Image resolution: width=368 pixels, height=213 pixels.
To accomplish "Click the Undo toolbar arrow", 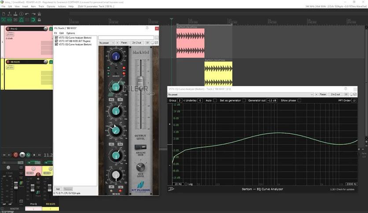I will point(27,14).
